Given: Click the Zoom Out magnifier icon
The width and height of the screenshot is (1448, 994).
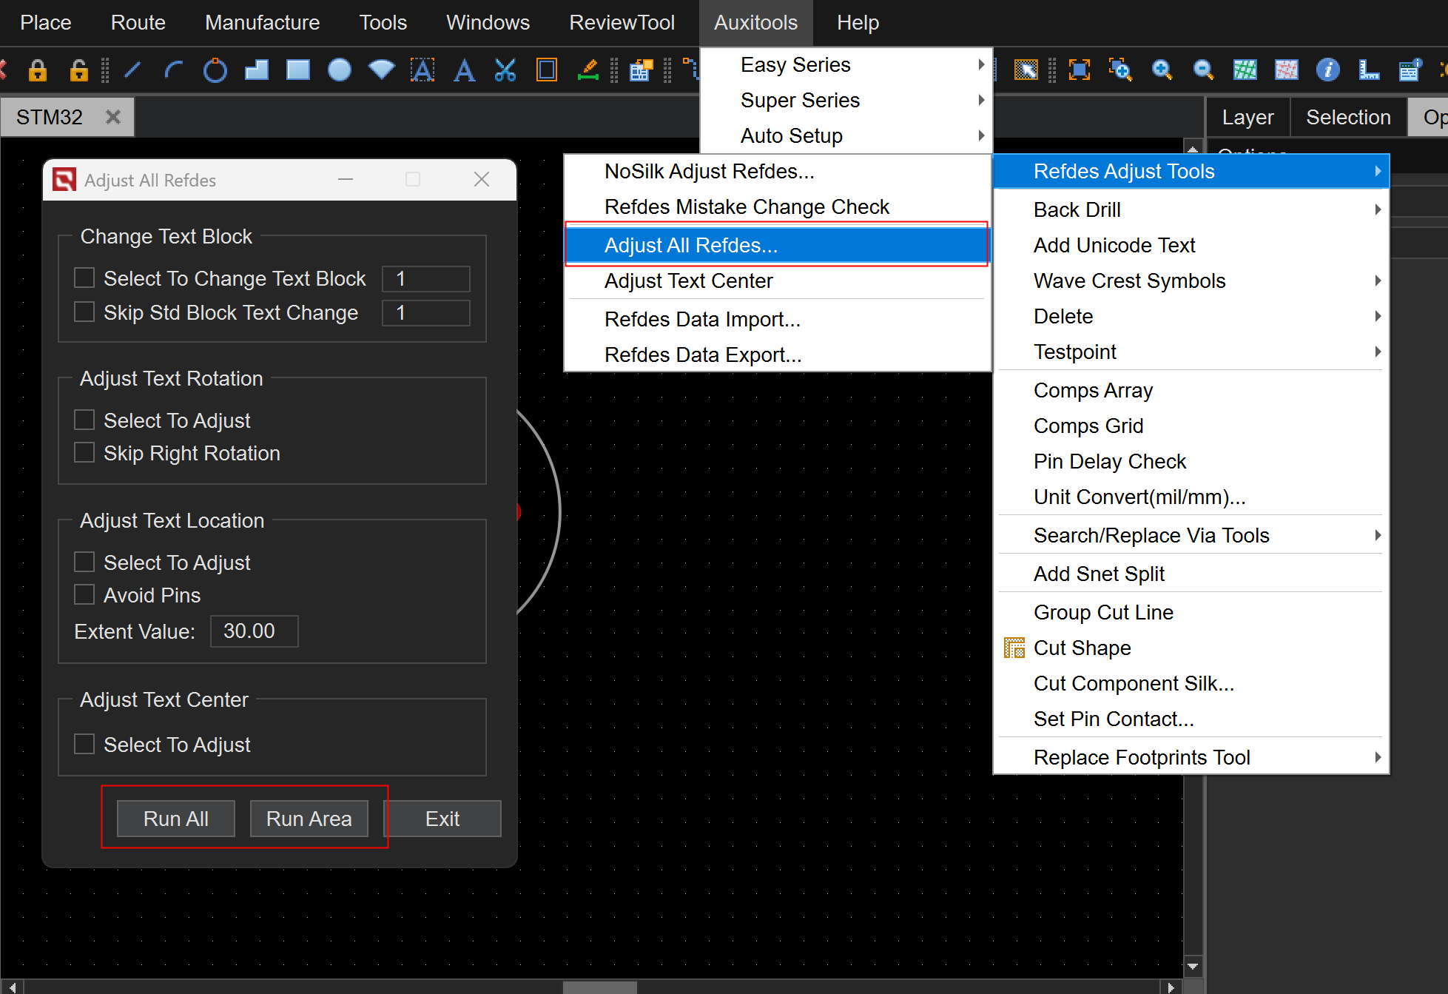Looking at the screenshot, I should (x=1203, y=70).
